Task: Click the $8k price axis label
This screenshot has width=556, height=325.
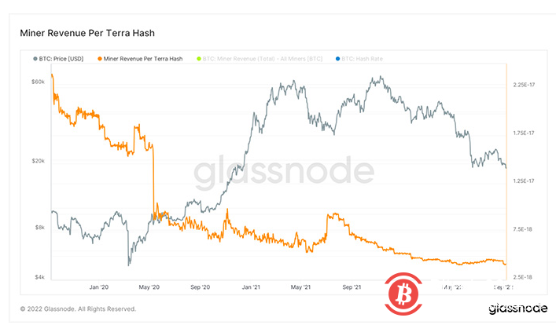Action: click(x=39, y=228)
